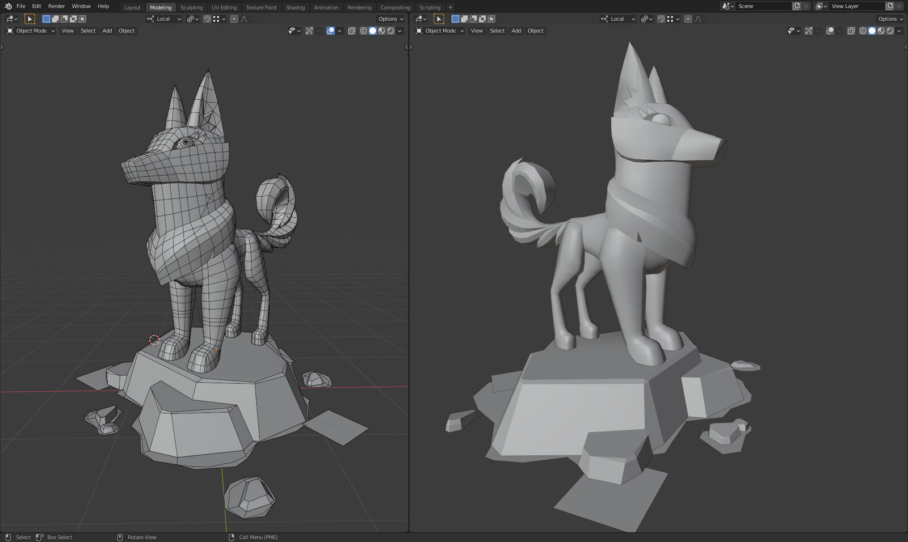Select the Tweak tool in the toolbar

pyautogui.click(x=30, y=19)
